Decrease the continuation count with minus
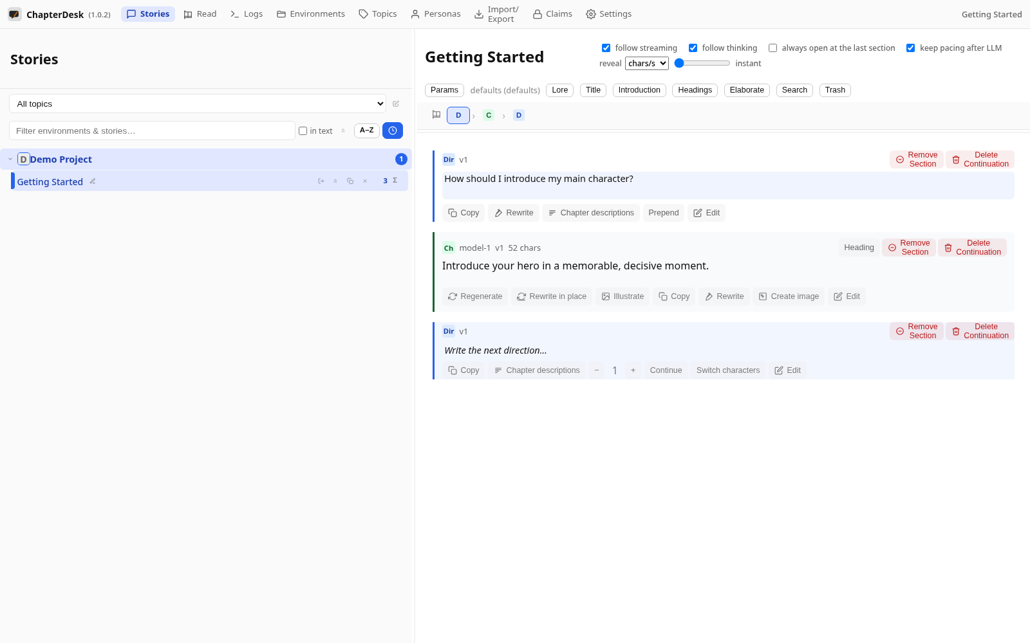 pos(597,370)
